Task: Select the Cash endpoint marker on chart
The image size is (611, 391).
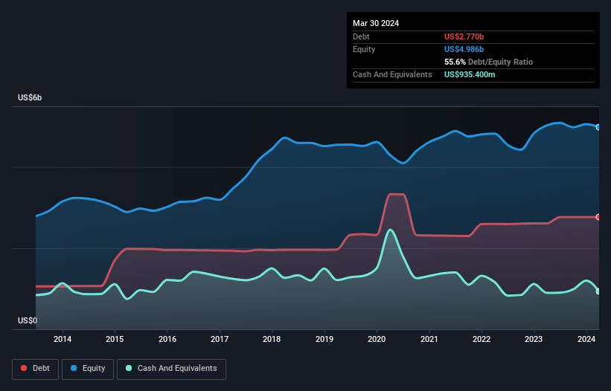Action: (x=598, y=291)
